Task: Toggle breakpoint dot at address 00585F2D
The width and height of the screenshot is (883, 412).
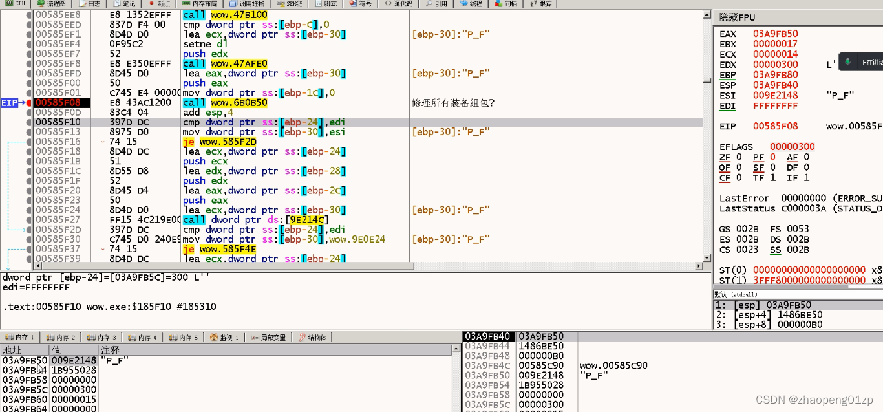Action: point(29,230)
